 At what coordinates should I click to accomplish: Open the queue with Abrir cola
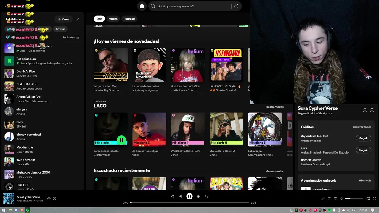pyautogui.click(x=365, y=180)
